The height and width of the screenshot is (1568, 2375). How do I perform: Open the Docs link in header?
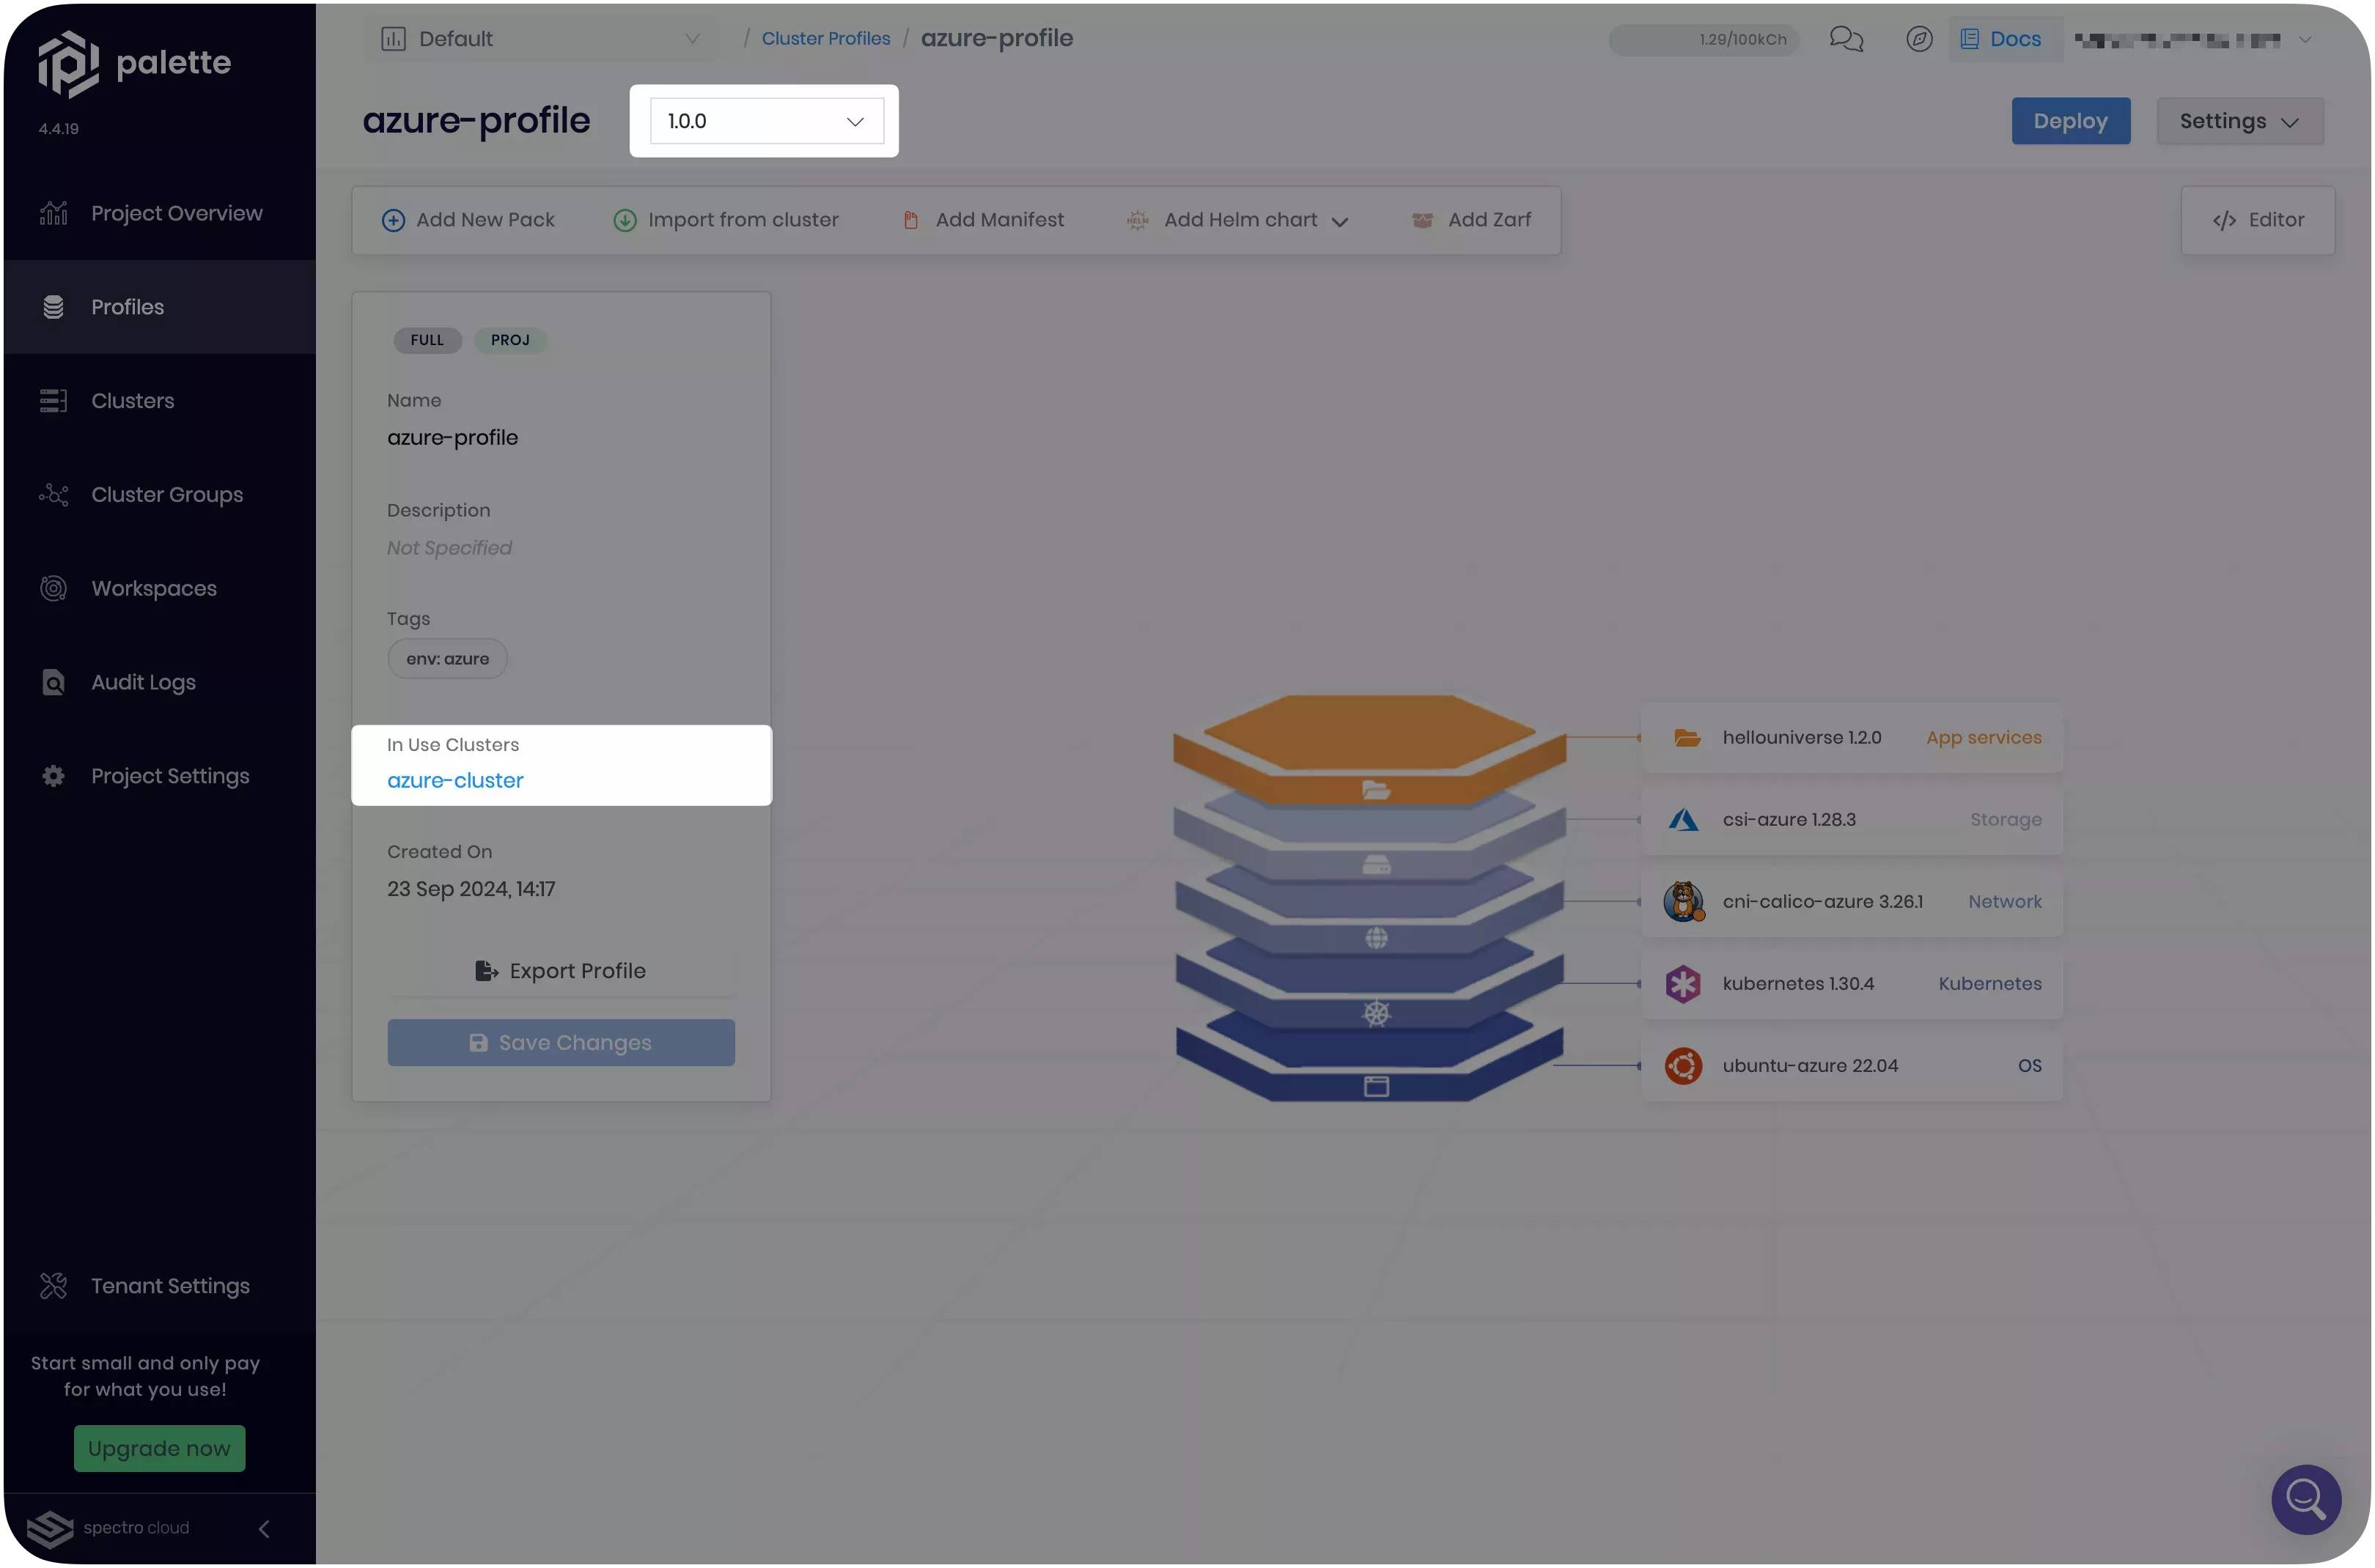tap(2003, 39)
